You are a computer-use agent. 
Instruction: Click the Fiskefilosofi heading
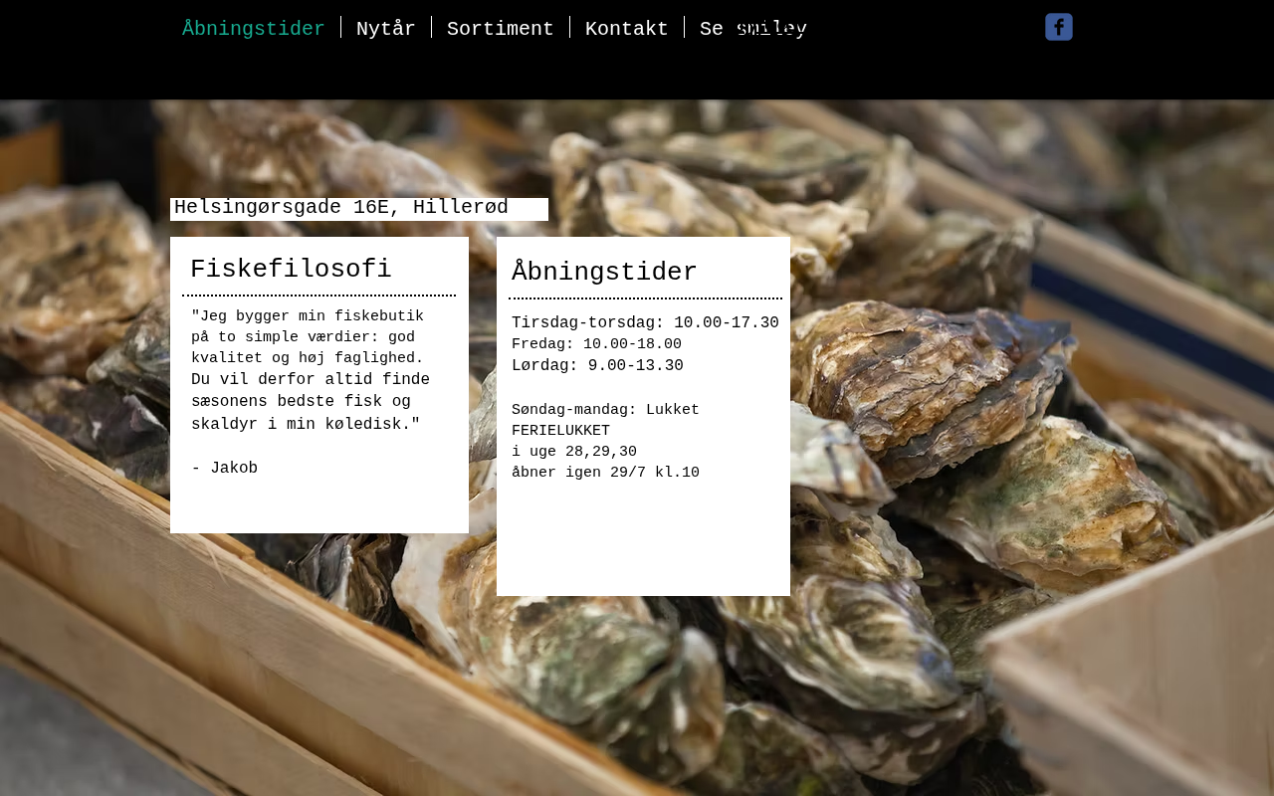tap(291, 270)
